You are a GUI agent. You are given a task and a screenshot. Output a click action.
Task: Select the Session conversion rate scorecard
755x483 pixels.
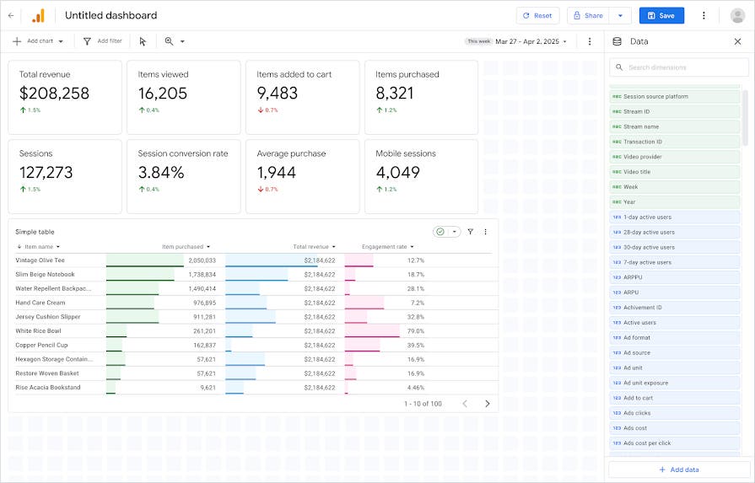183,176
